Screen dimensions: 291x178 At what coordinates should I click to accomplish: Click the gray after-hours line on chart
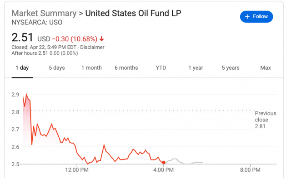coord(184,162)
